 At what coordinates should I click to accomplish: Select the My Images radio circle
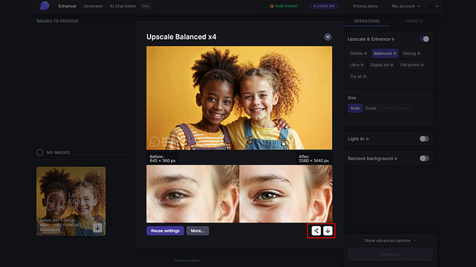point(40,152)
